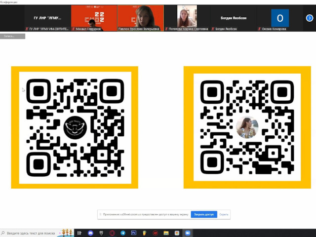Viewport: 316px width, 237px height.
Task: Select the ГУ ЛНР "ЛГМУ..." participant tile
Action: pos(47,18)
